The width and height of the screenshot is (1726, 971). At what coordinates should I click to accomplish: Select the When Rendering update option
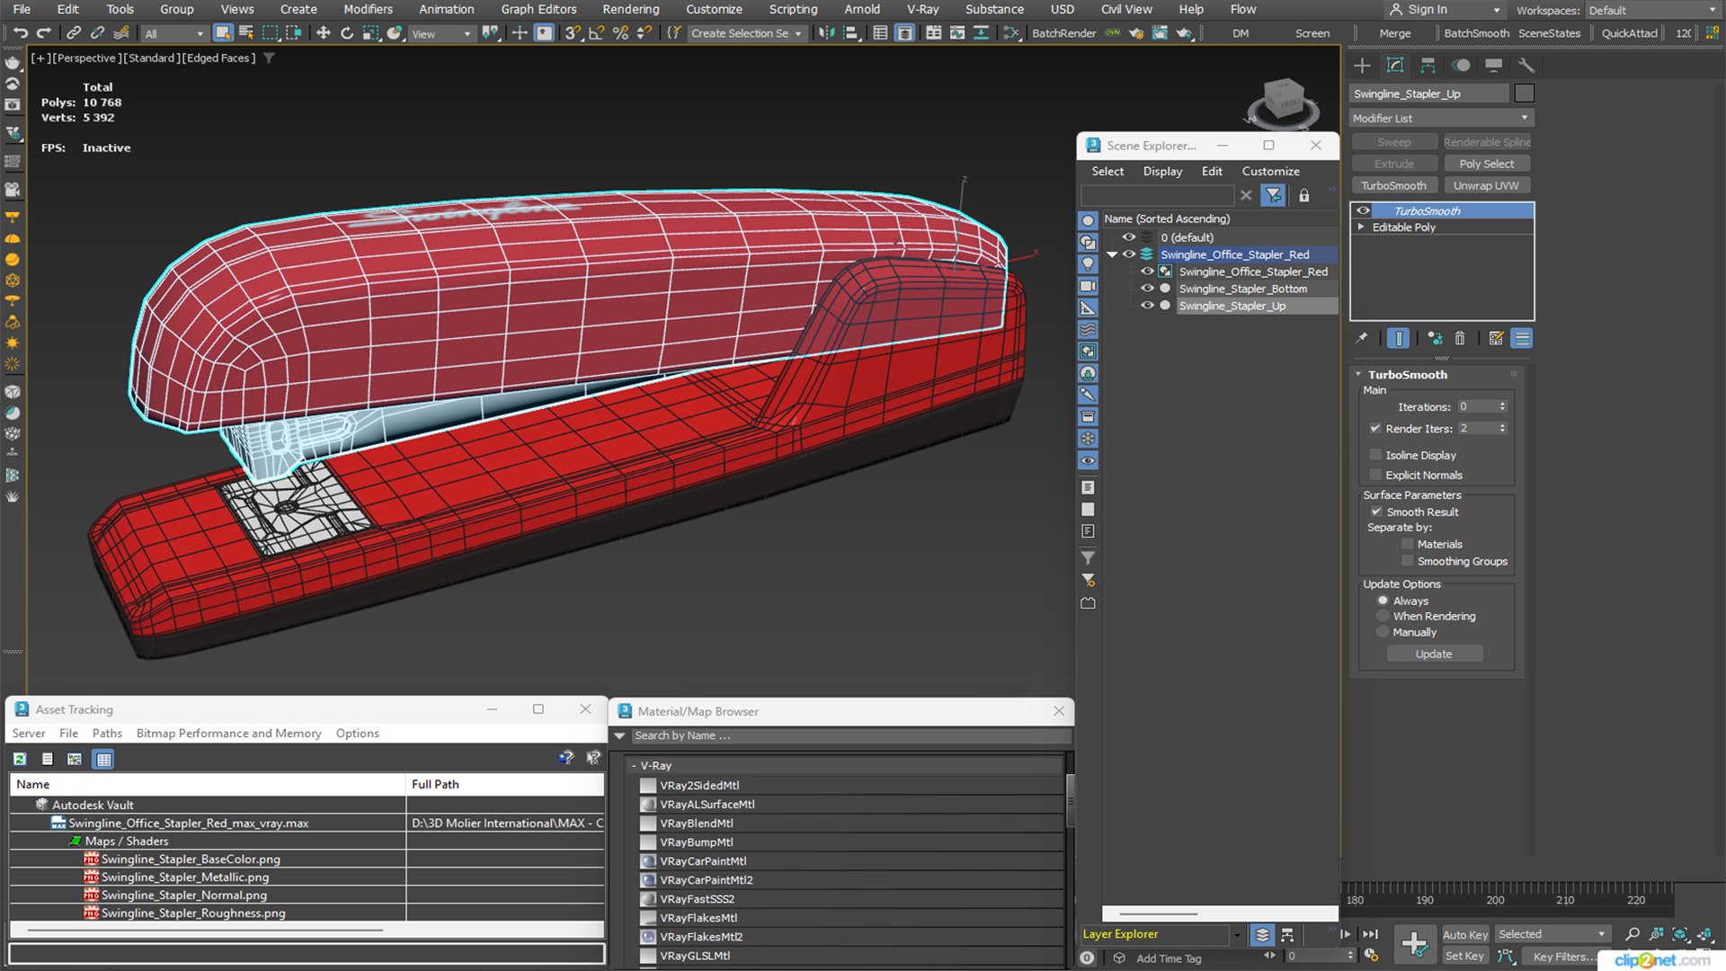(1383, 616)
